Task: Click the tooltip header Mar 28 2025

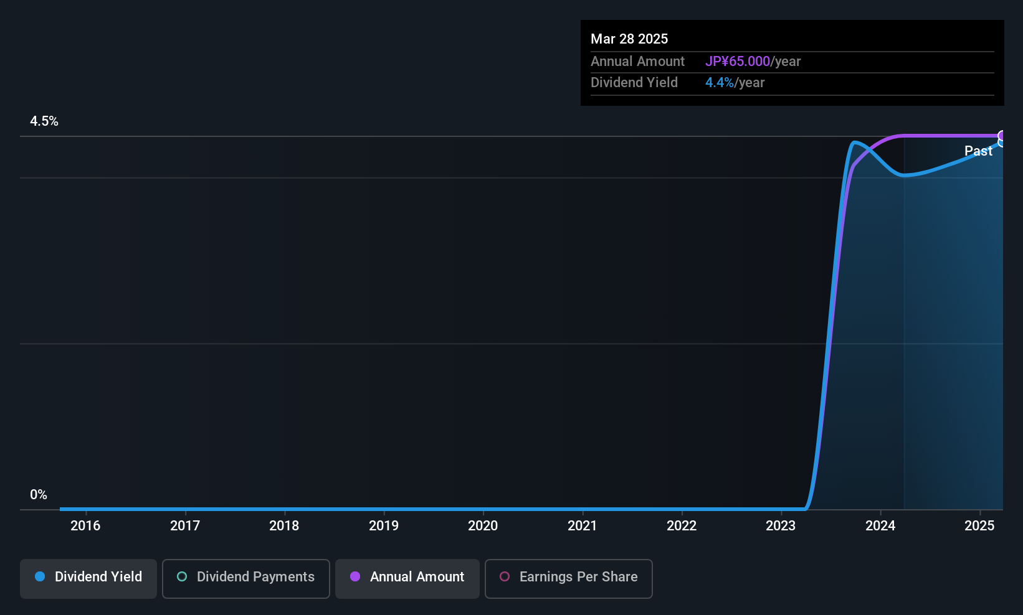Action: tap(629, 39)
